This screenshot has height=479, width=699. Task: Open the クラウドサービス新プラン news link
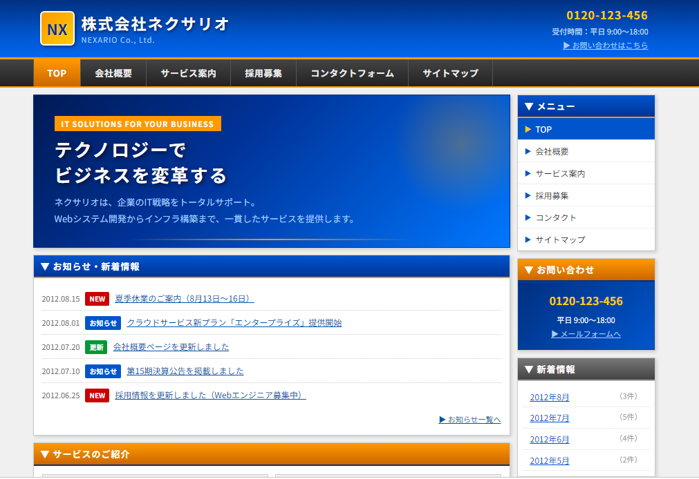tap(234, 323)
